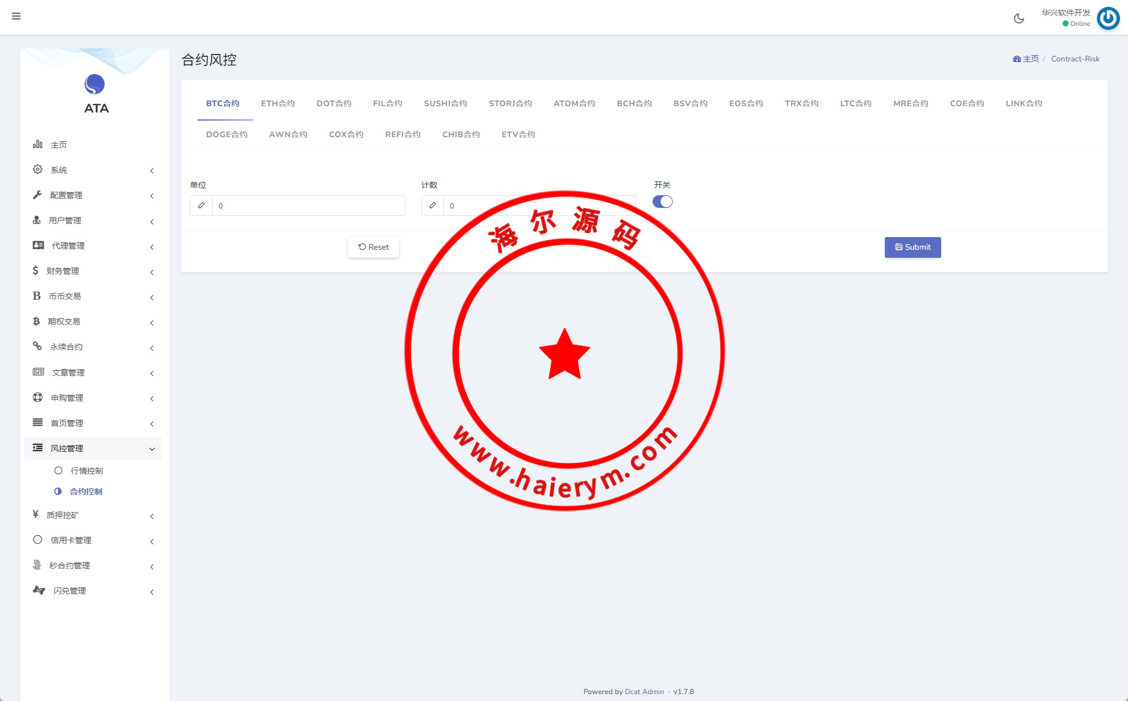1128x701 pixels.
Task: Click the bar chart icon next to 主页
Action: coord(37,144)
